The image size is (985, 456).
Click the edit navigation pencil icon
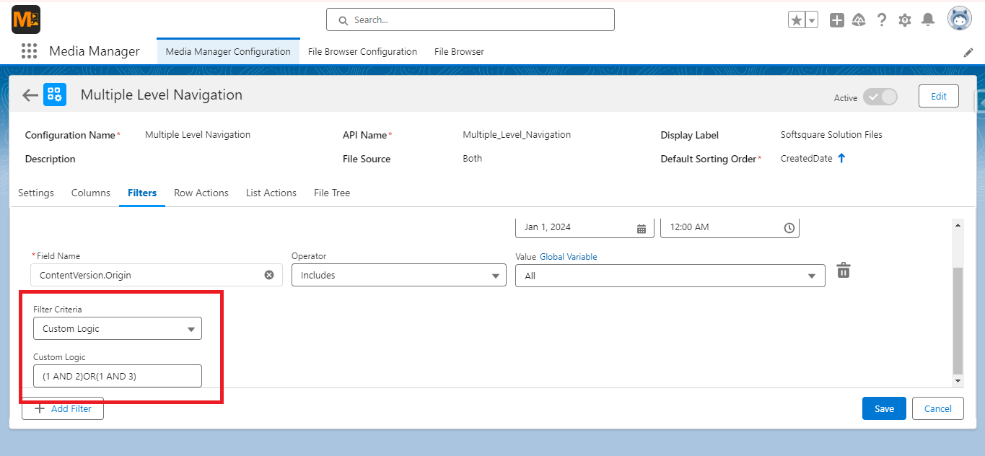[x=968, y=53]
